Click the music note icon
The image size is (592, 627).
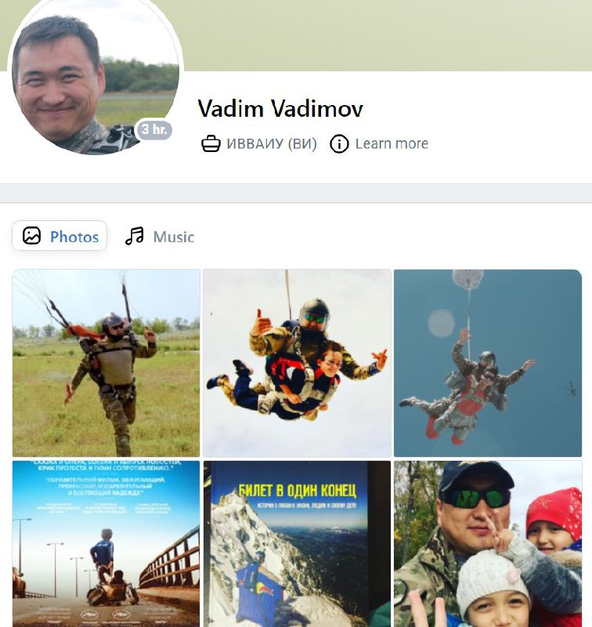(134, 236)
